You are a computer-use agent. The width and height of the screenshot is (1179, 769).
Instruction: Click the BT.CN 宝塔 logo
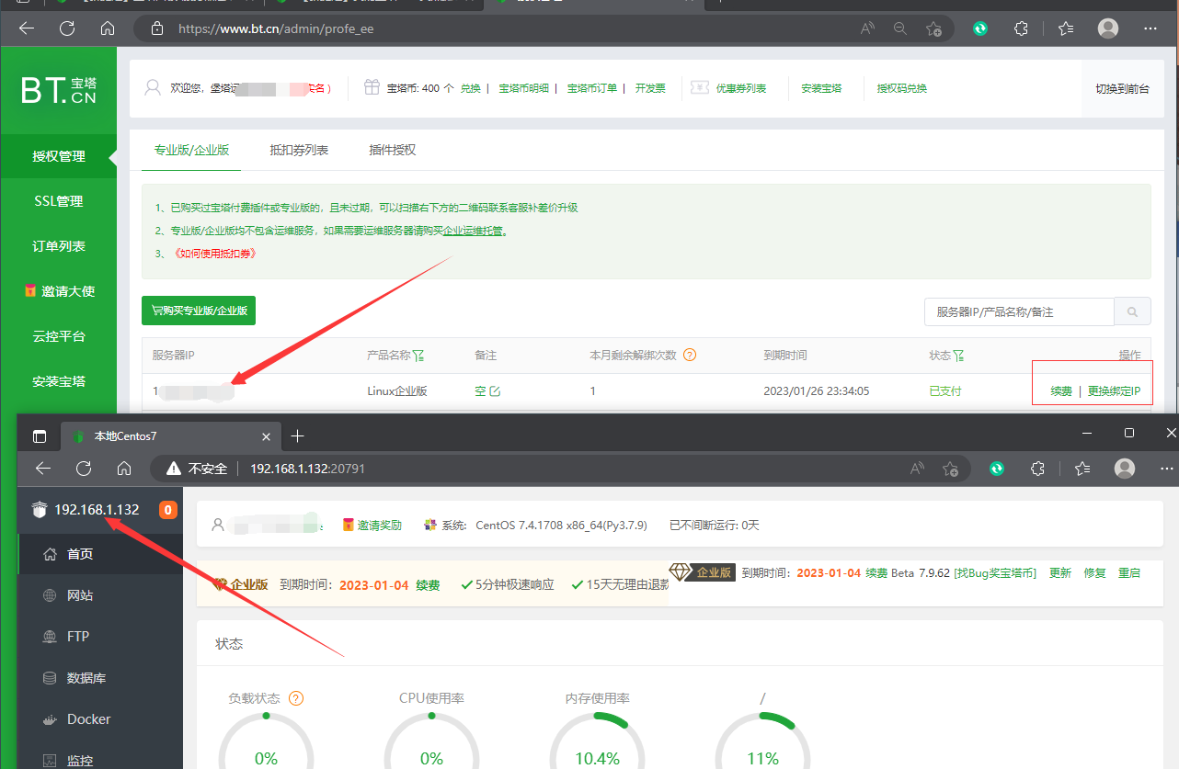[x=59, y=90]
